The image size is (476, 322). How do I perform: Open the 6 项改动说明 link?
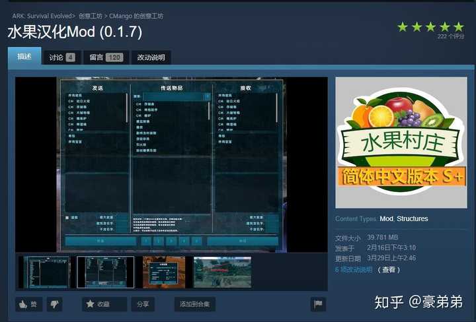click(354, 270)
